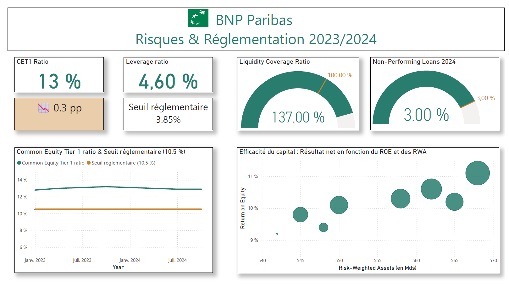
Task: Select the orange Seuil réglementaire legend marker
Action: pyautogui.click(x=89, y=163)
